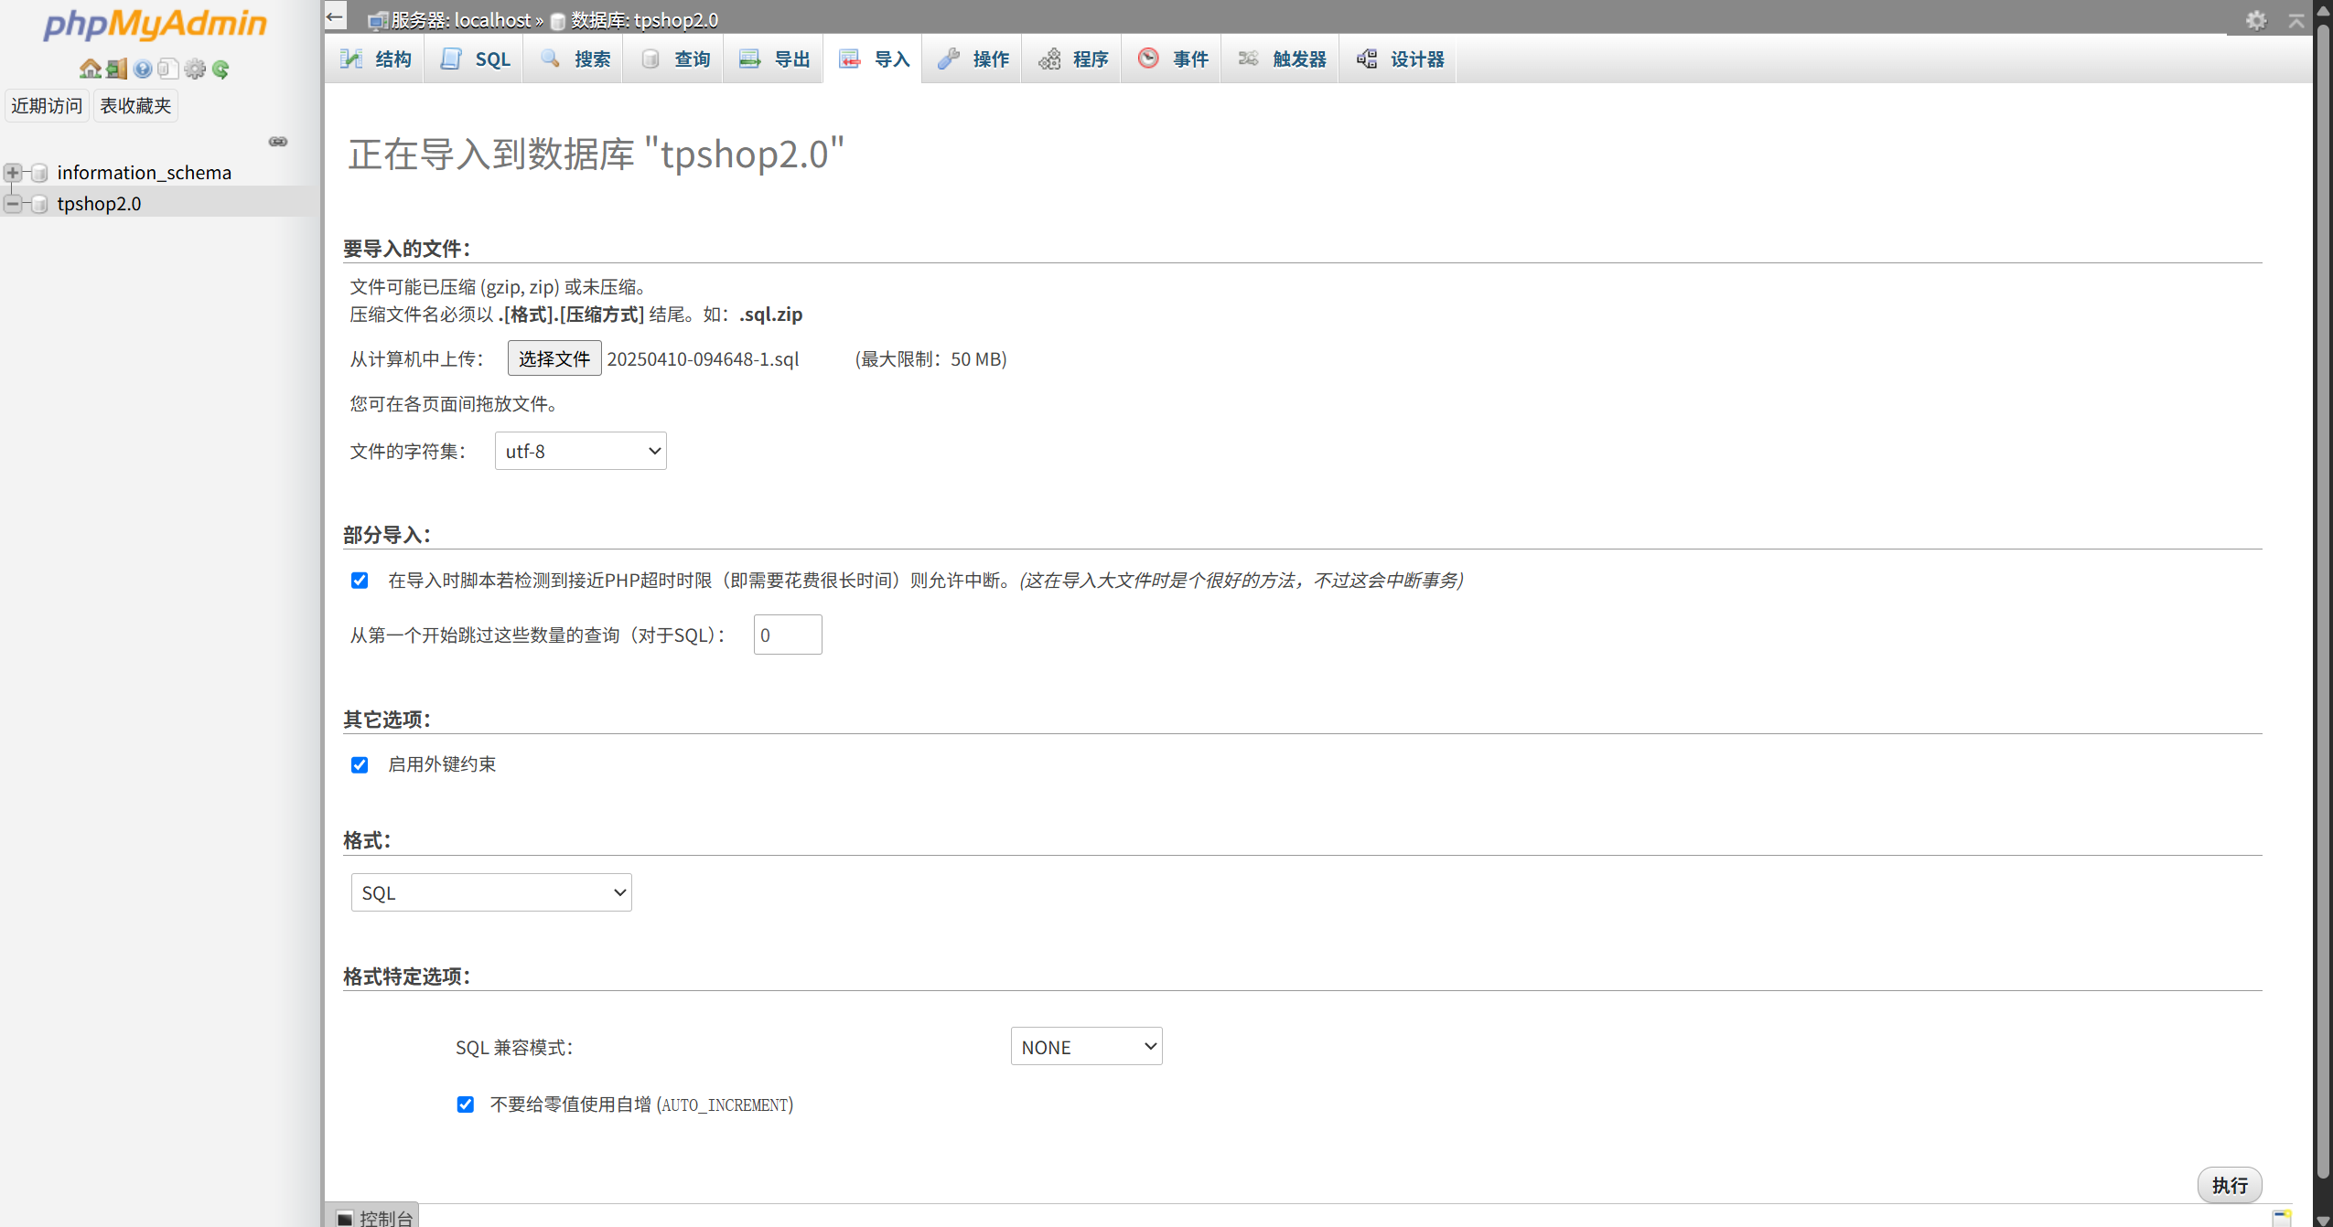Viewport: 2333px width, 1227px height.
Task: Open the SQL tab
Action: (x=475, y=59)
